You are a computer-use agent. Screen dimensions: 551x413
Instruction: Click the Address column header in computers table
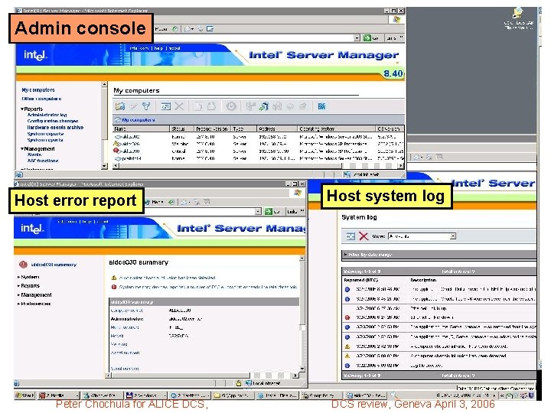(x=277, y=129)
